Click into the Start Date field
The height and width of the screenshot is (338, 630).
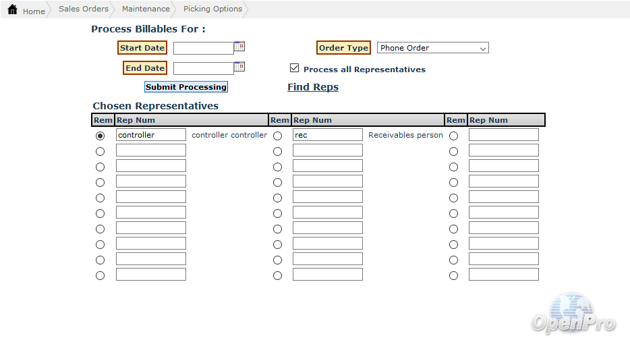[x=203, y=48]
